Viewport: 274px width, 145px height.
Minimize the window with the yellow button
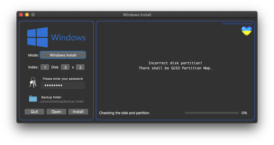(27, 15)
